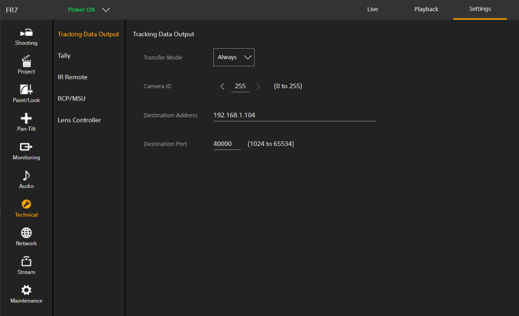Open the IR Remote submenu
Screen dimensions: 519x316
pos(73,77)
